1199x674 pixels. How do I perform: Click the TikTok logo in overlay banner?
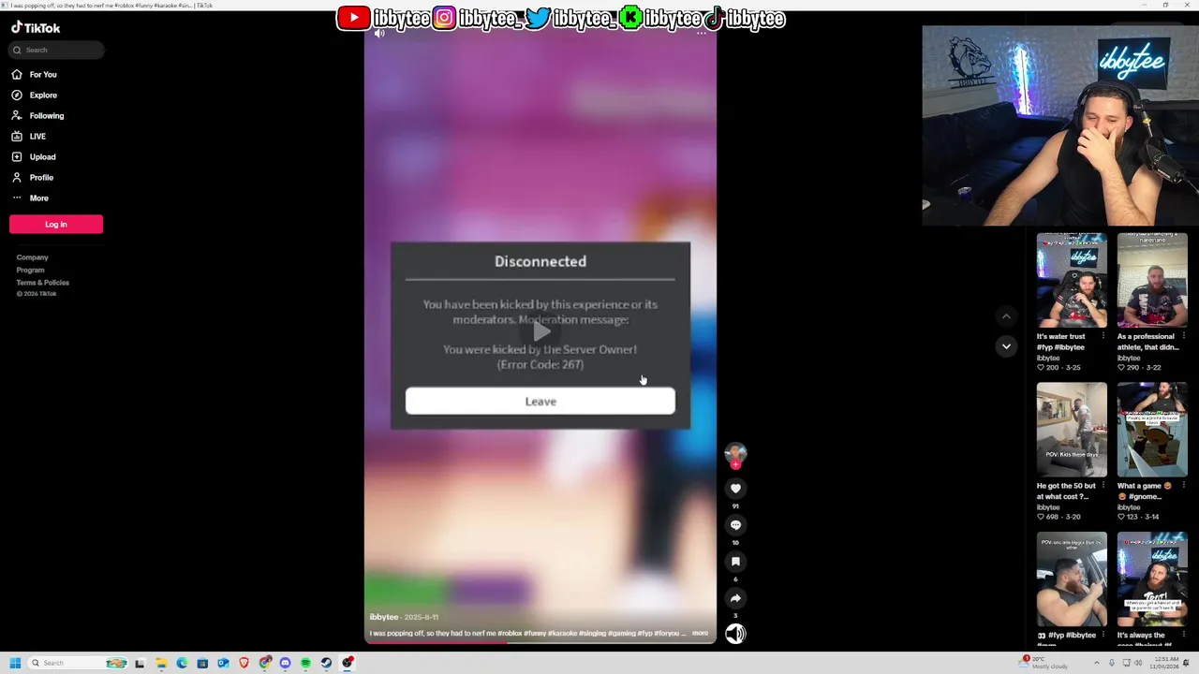pos(714,18)
